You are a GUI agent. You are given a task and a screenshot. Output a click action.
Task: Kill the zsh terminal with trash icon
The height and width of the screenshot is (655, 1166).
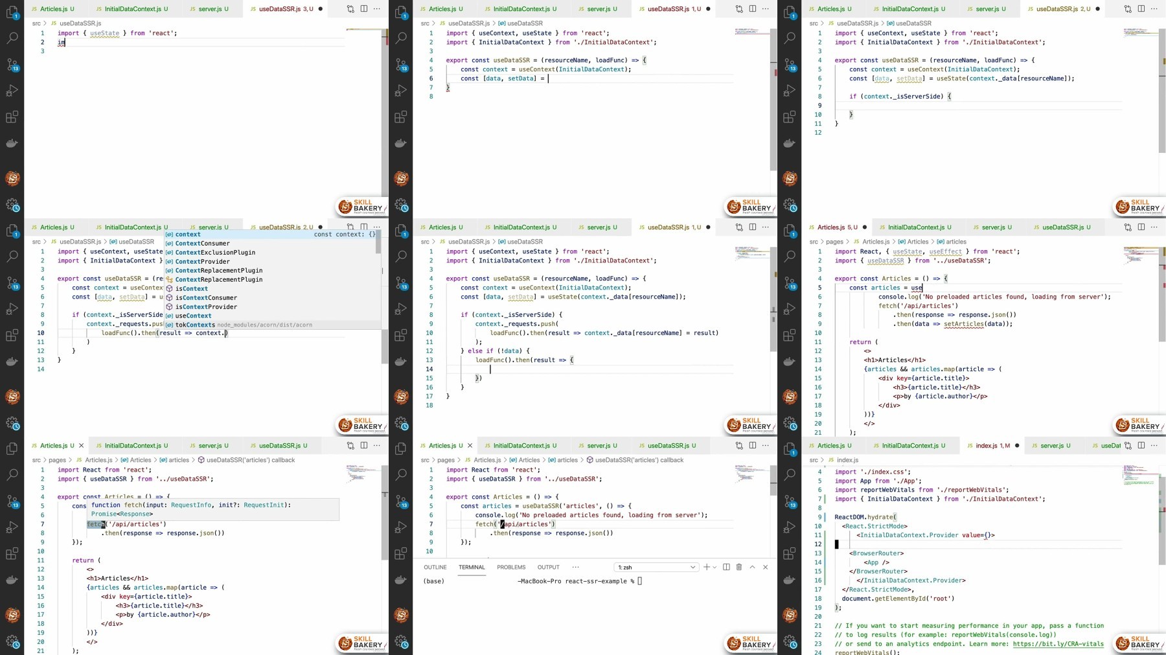click(738, 567)
